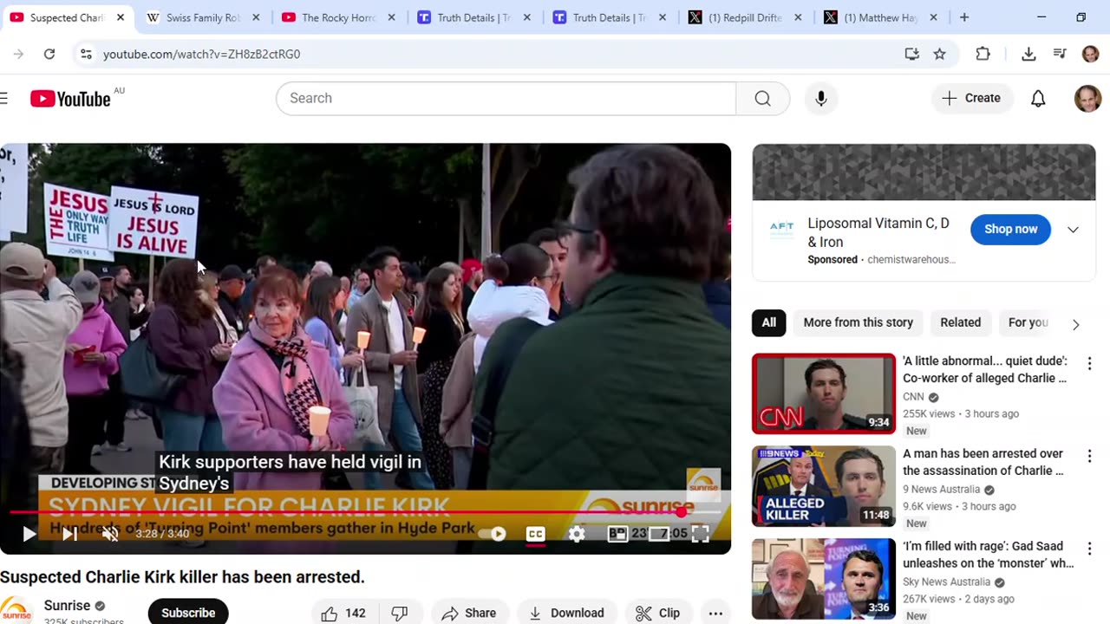Viewport: 1110px width, 624px height.
Task: Click the search magnifier button
Action: click(762, 98)
